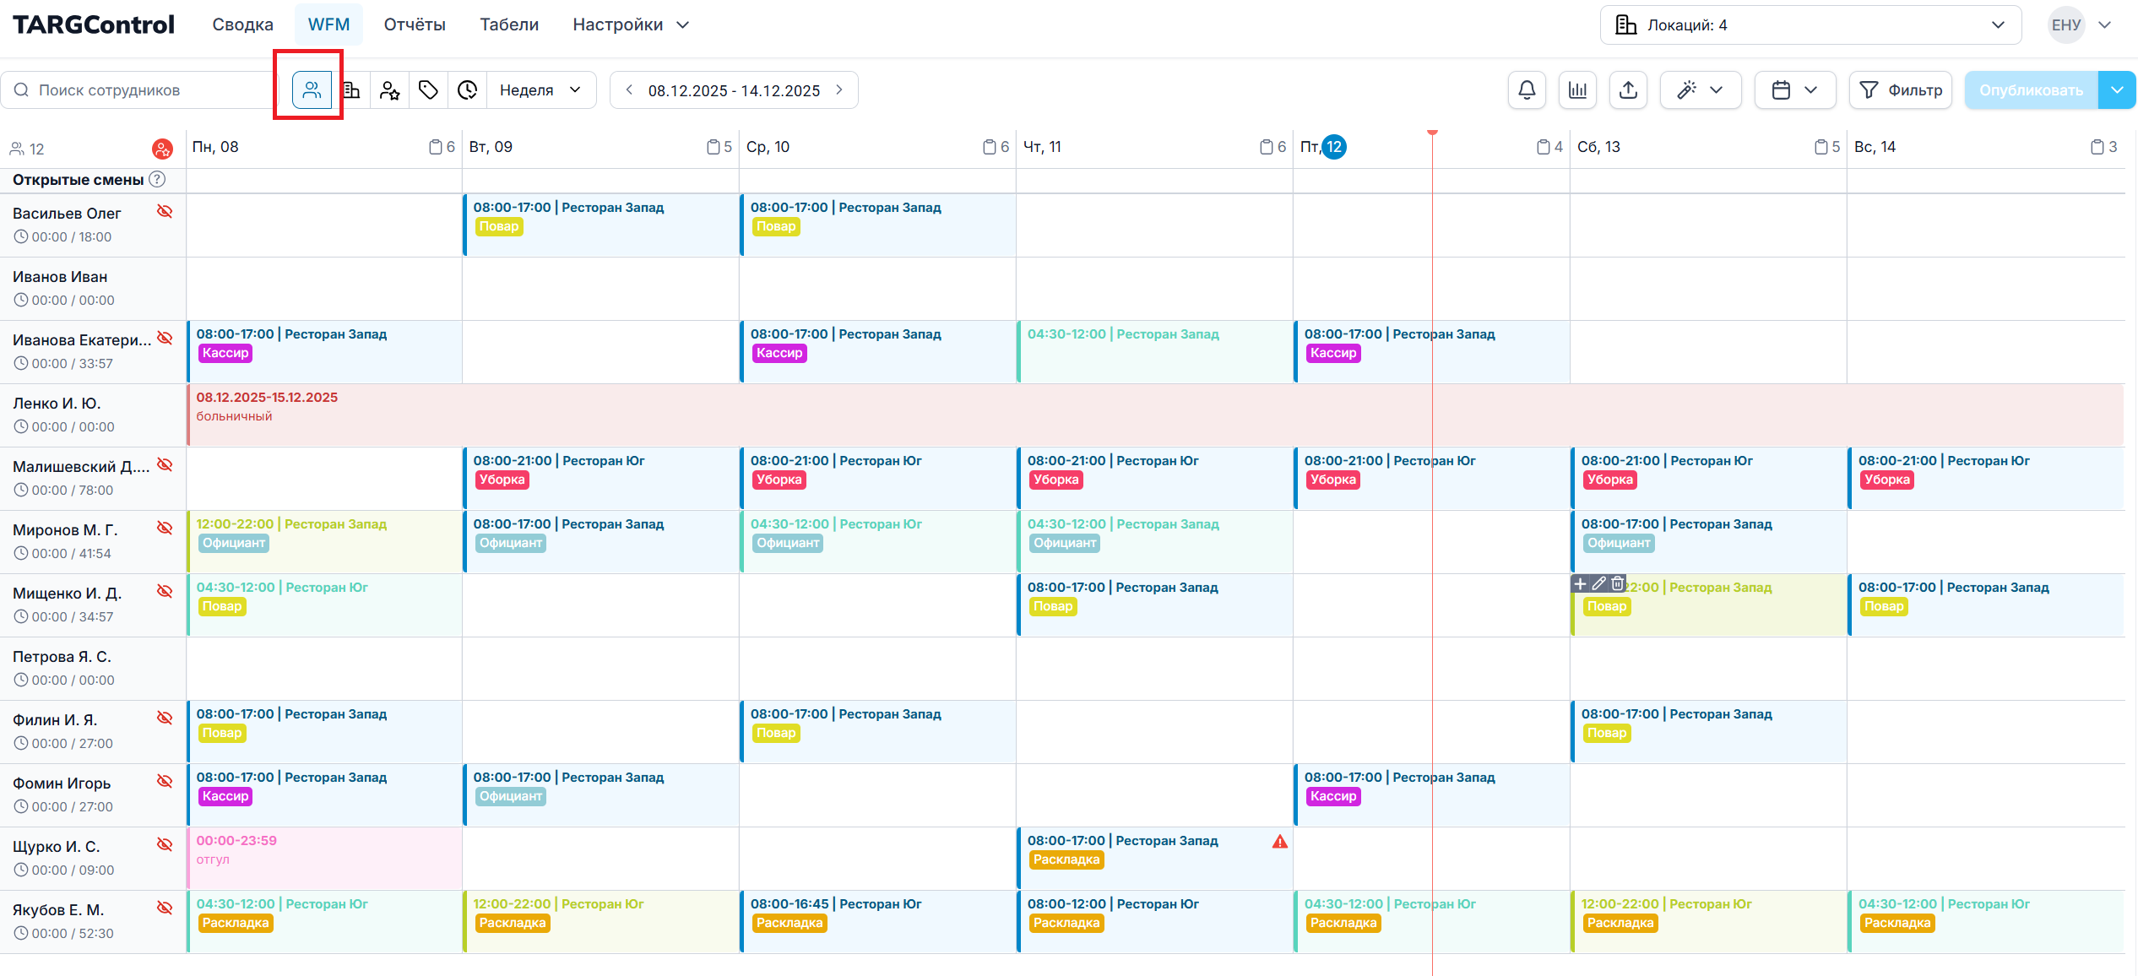Viewport: 2138px width, 976px height.
Task: Open the Настройки menu
Action: tap(630, 24)
